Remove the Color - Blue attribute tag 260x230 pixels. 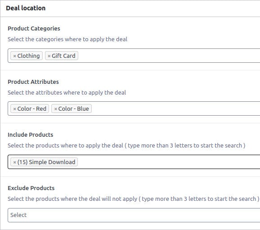tap(56, 109)
